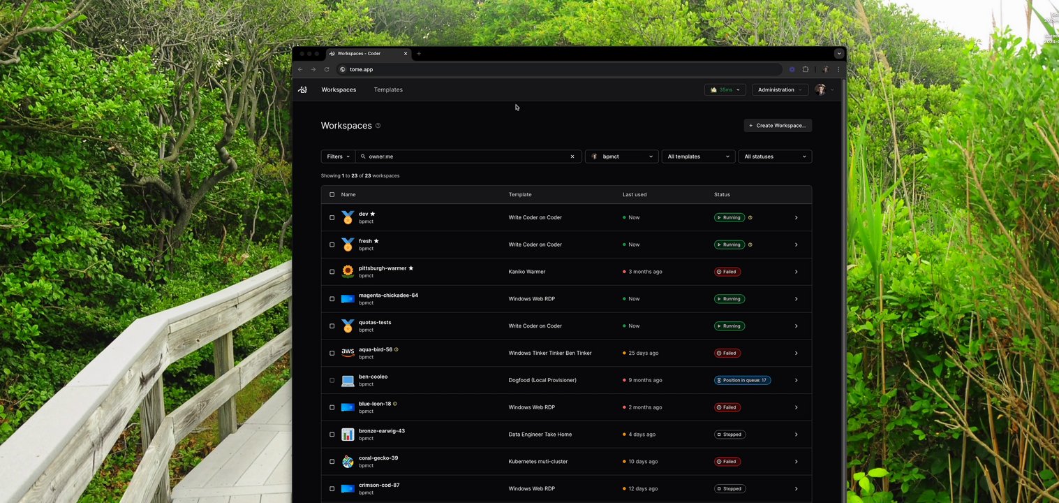Check the box for fresh workspace
Image resolution: width=1059 pixels, height=503 pixels.
pyautogui.click(x=332, y=245)
